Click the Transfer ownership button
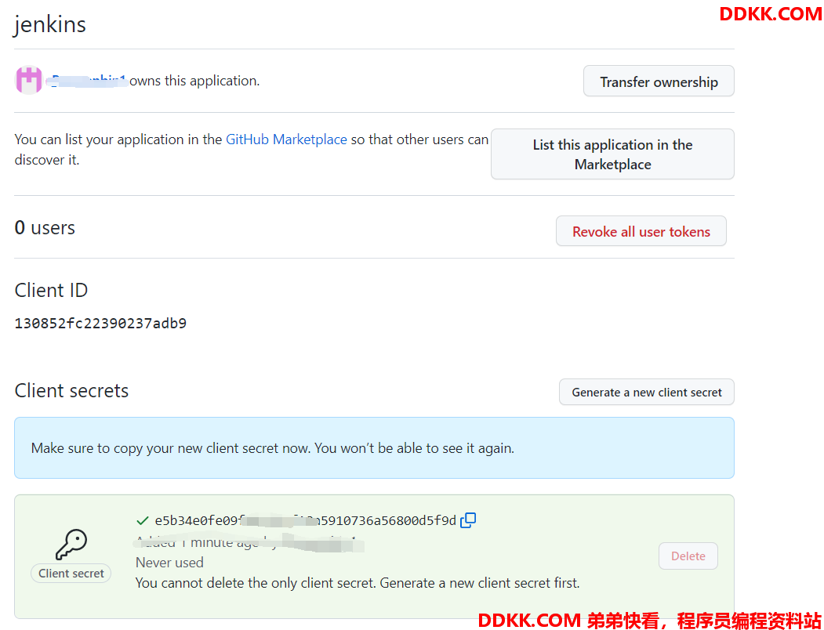Viewport: 824px width, 630px height. [659, 81]
